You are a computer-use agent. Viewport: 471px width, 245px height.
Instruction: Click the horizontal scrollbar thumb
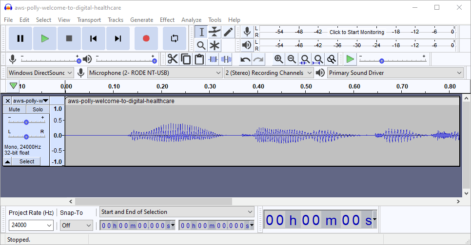pos(154,201)
